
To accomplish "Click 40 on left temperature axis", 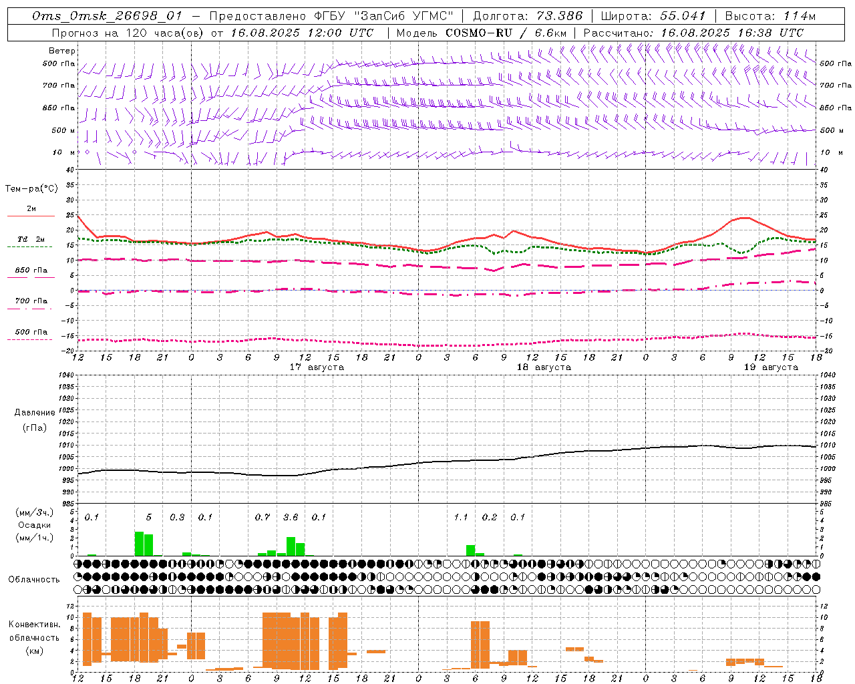I will click(x=69, y=170).
